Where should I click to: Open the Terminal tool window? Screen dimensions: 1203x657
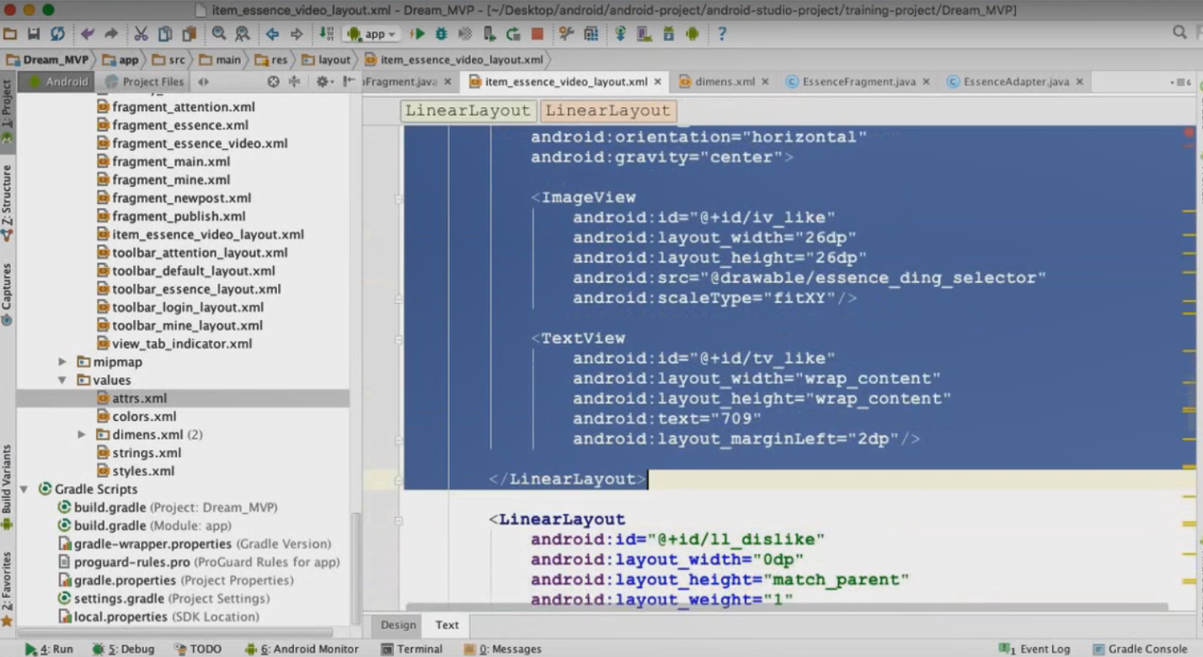tap(412, 649)
